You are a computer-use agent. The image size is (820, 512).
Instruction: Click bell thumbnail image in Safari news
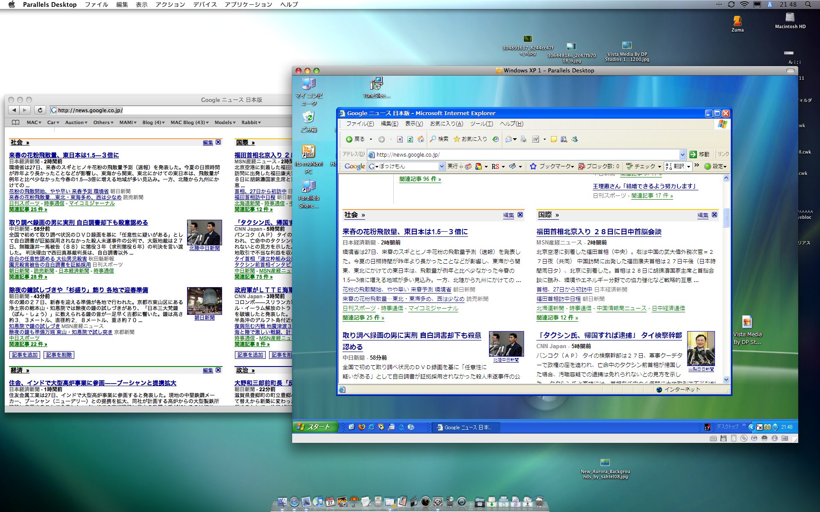click(x=204, y=300)
